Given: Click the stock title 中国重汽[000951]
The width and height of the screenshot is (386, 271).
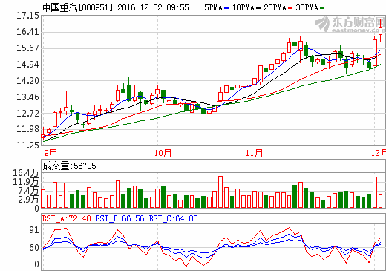Looking at the screenshot, I should click(x=77, y=7).
